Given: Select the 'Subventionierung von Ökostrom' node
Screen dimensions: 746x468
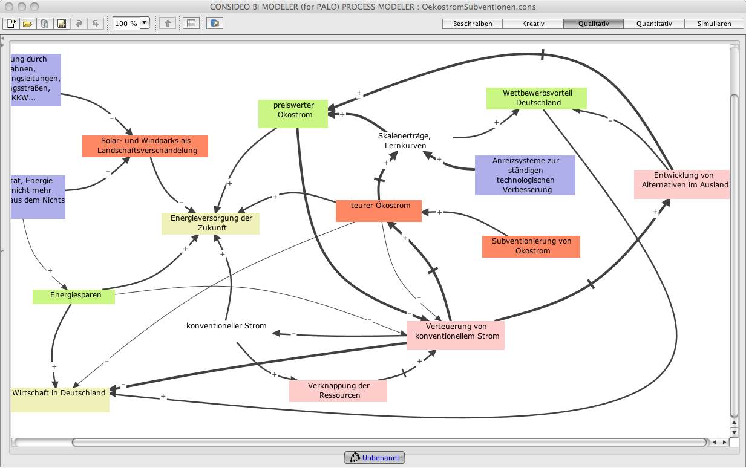Looking at the screenshot, I should pyautogui.click(x=531, y=246).
